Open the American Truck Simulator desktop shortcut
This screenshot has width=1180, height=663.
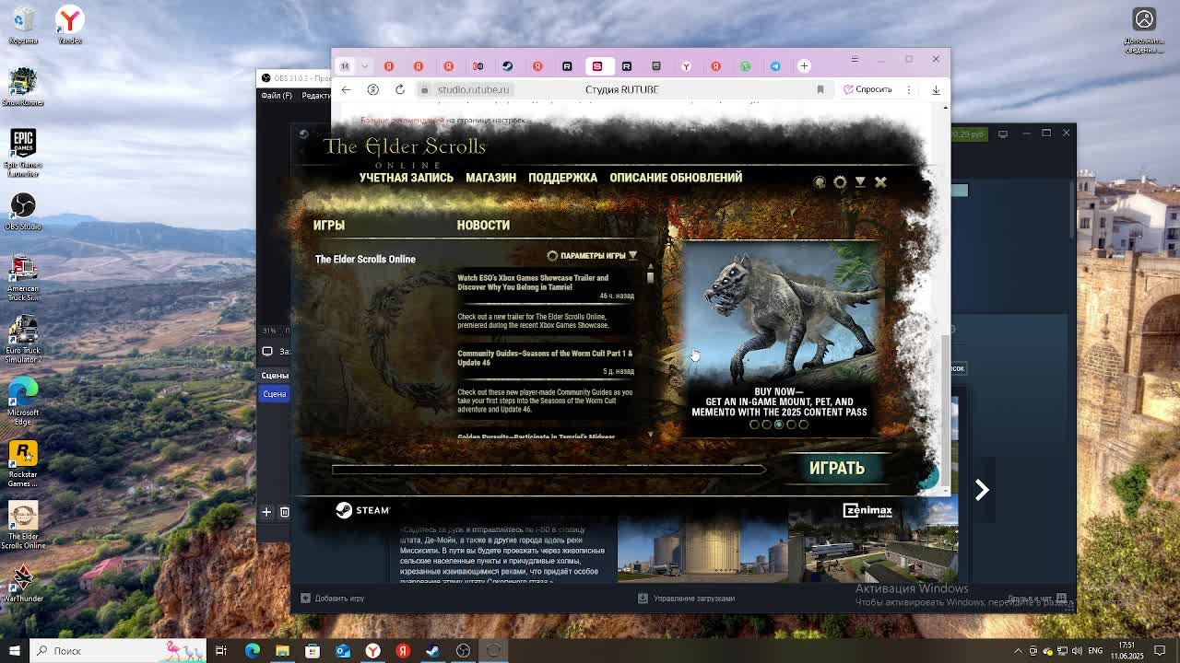[23, 278]
